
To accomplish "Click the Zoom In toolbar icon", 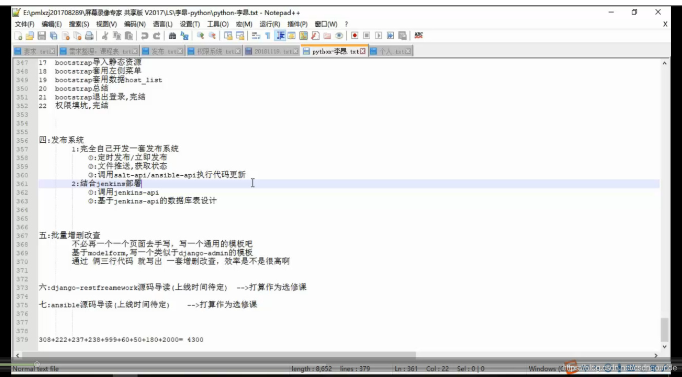I will coord(200,35).
